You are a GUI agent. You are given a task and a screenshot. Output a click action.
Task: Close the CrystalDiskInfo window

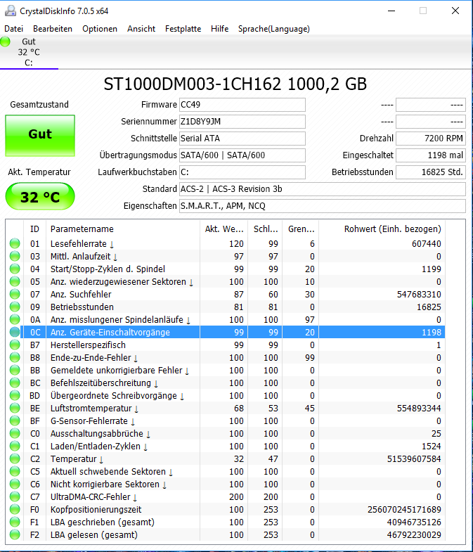(x=455, y=11)
